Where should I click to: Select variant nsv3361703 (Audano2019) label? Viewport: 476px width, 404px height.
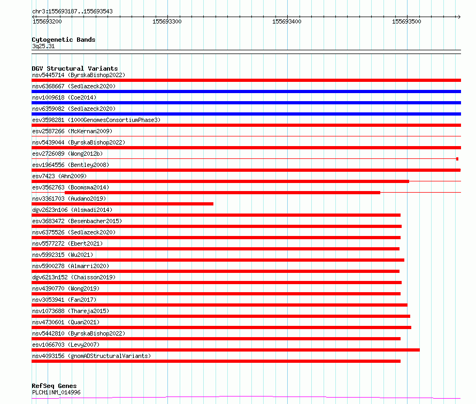click(x=69, y=199)
